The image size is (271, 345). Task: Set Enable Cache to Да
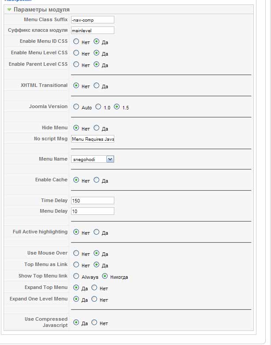pos(97,180)
